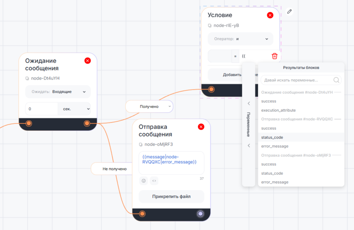
Task: Delete the Ожидание сообщения block with red X
Action: tap(88, 61)
